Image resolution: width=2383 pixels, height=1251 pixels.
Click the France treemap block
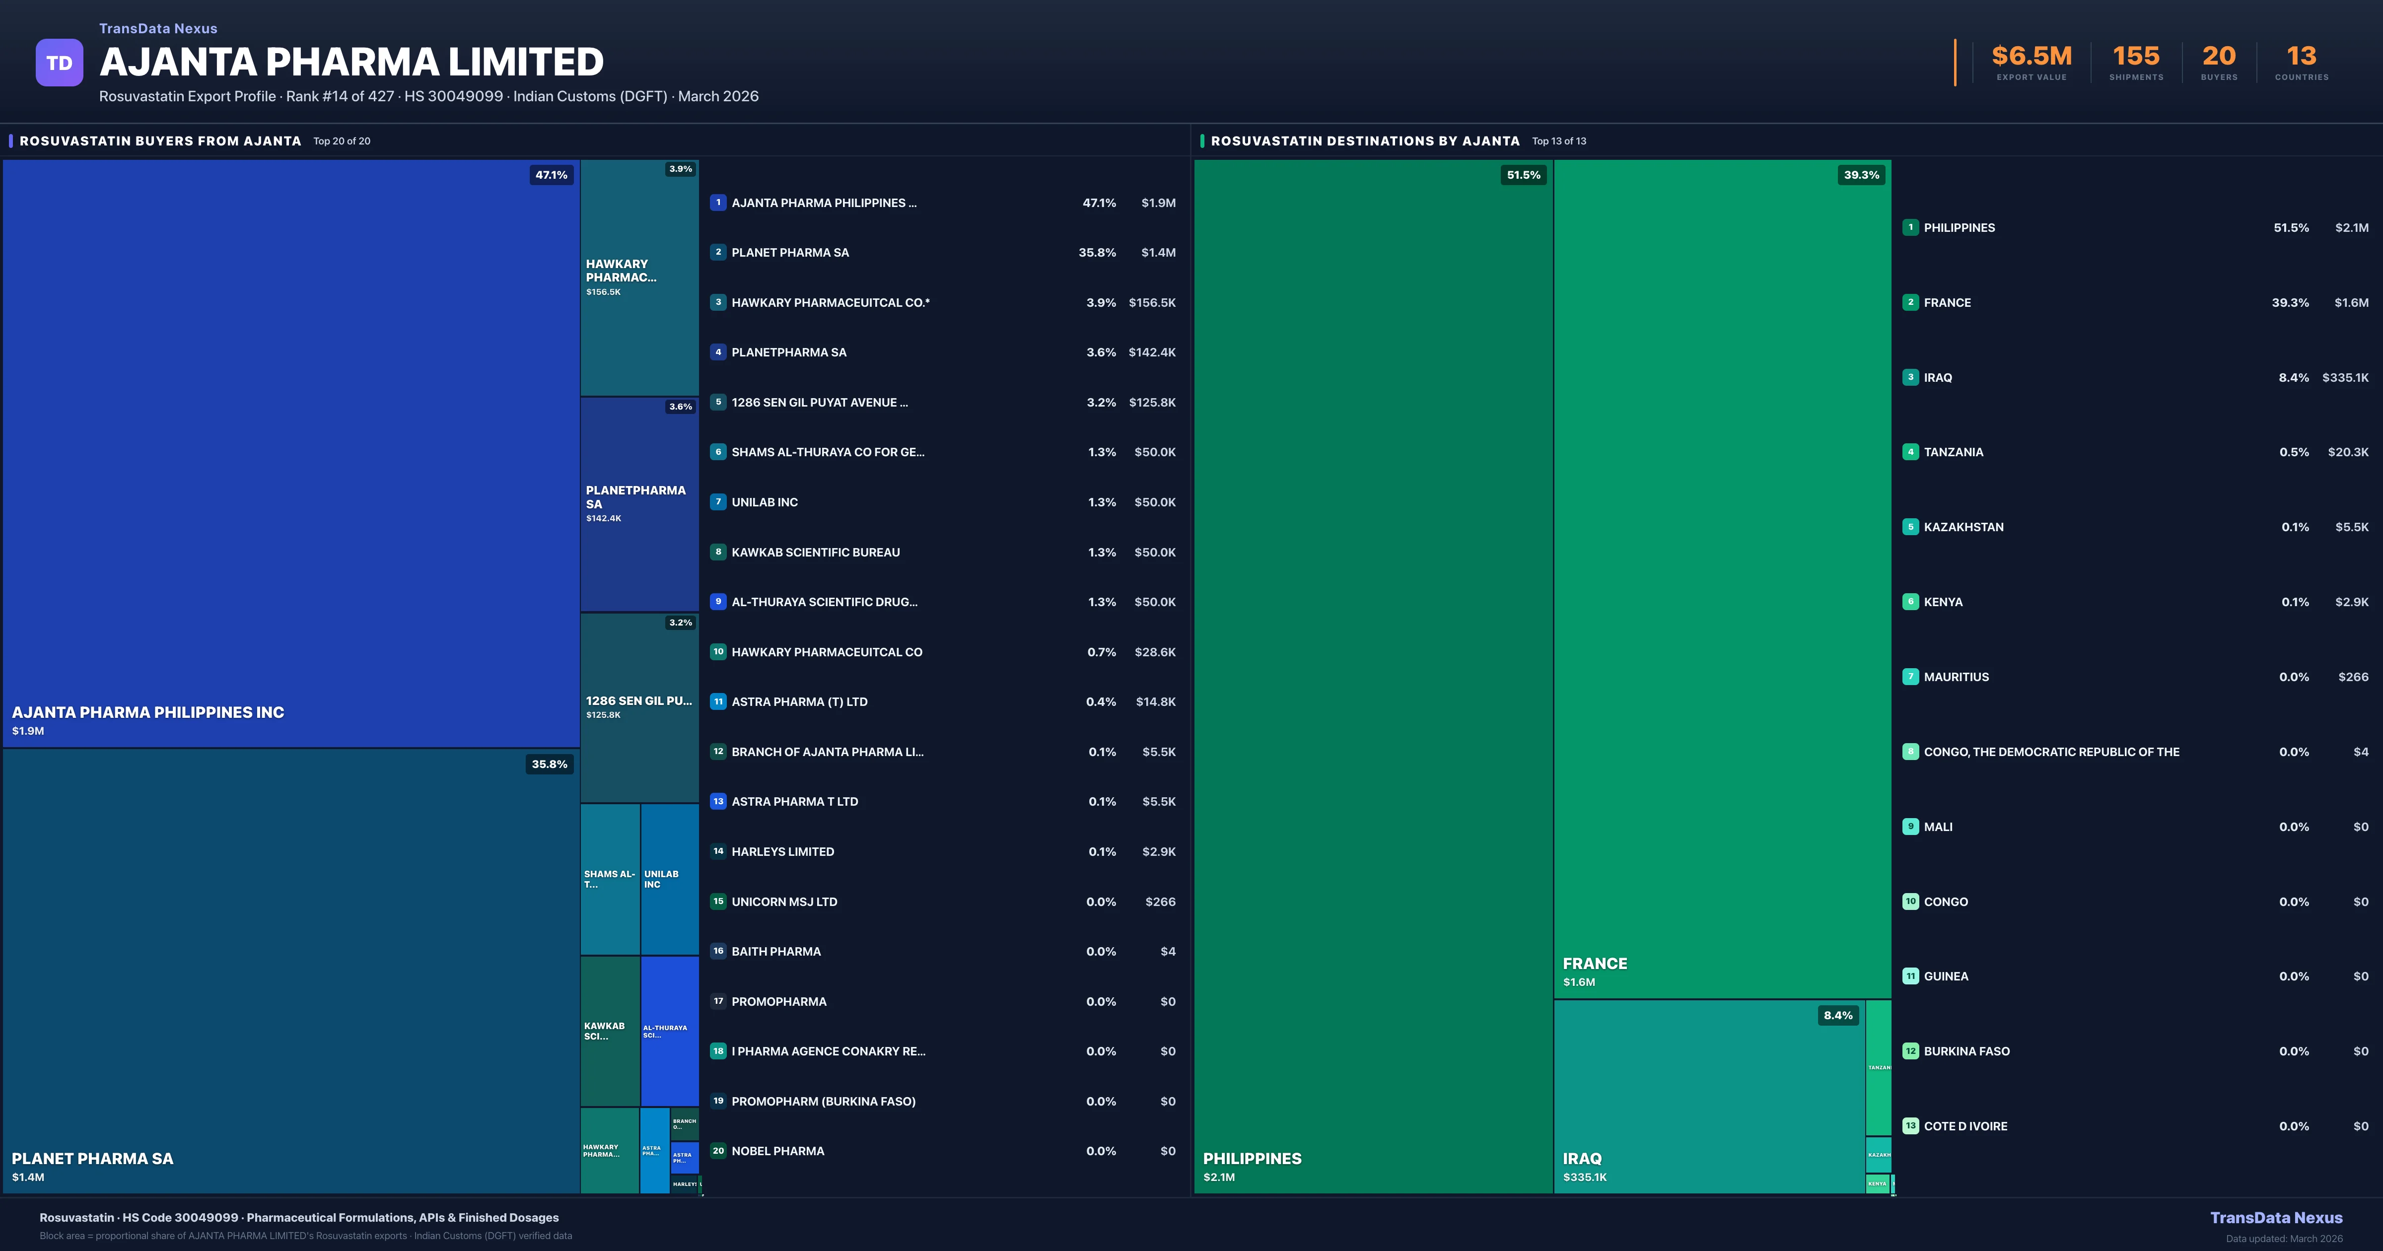click(1722, 578)
